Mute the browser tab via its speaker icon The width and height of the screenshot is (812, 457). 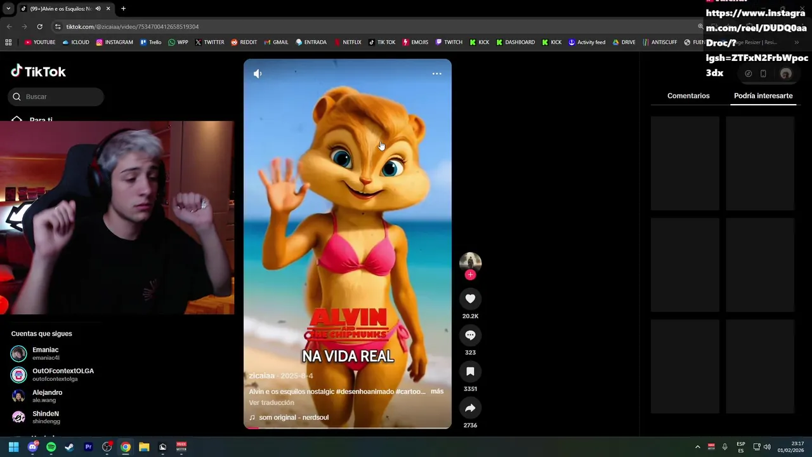[98, 9]
